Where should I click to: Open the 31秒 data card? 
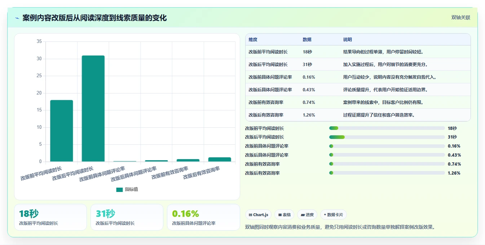(x=127, y=217)
